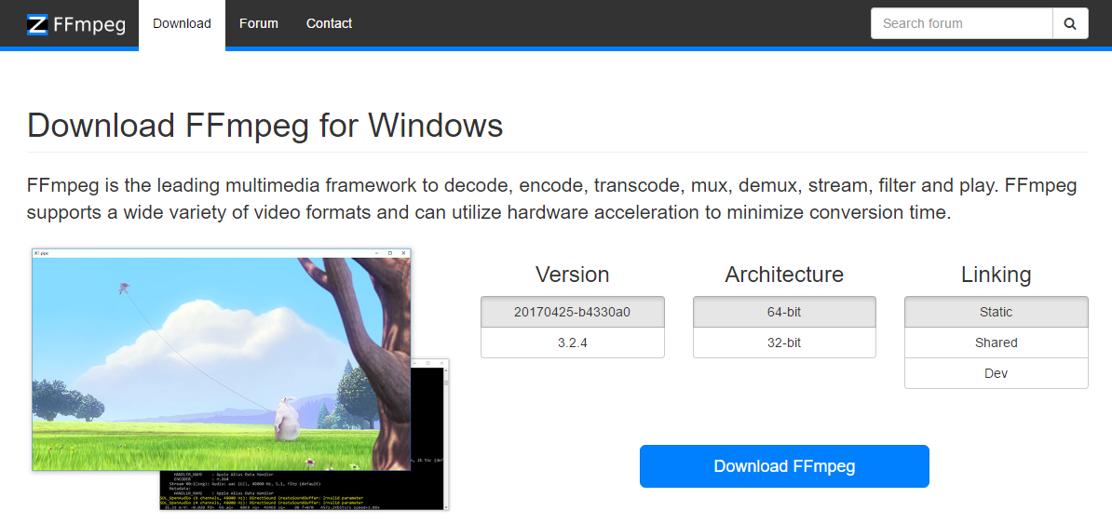Open the Download tab
This screenshot has height=524, width=1112.
pos(182,23)
